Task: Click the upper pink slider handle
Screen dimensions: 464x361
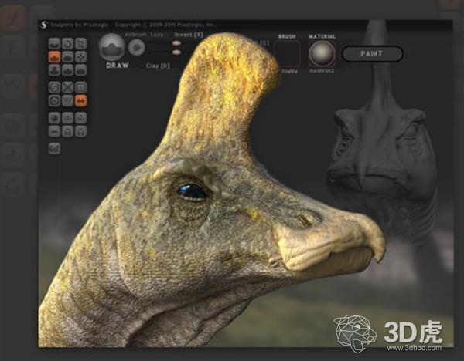Action: tap(176, 43)
